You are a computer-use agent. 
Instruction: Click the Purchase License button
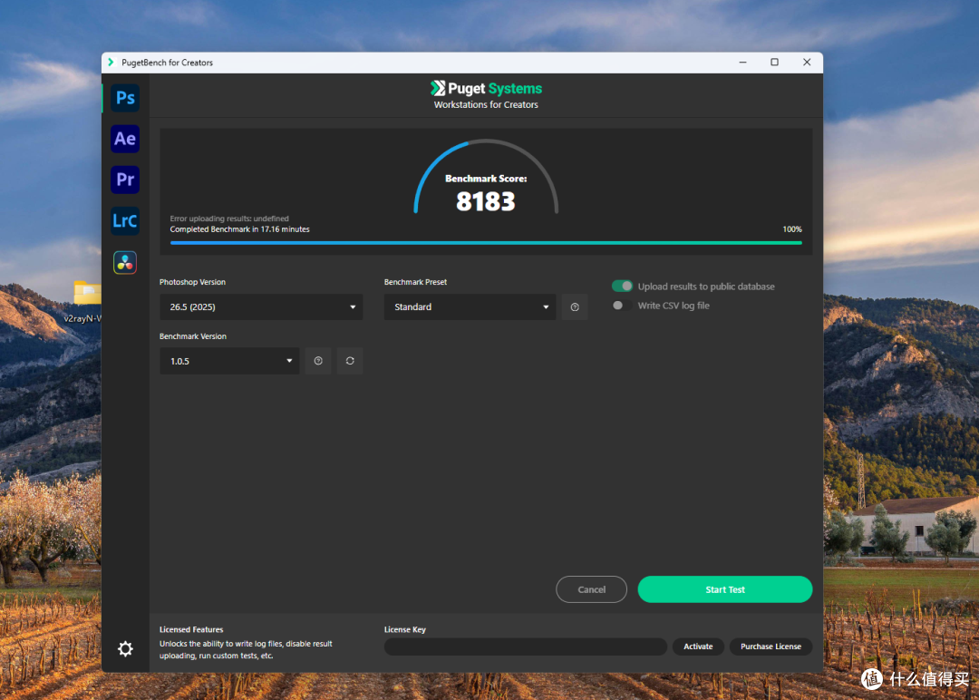[x=771, y=647]
